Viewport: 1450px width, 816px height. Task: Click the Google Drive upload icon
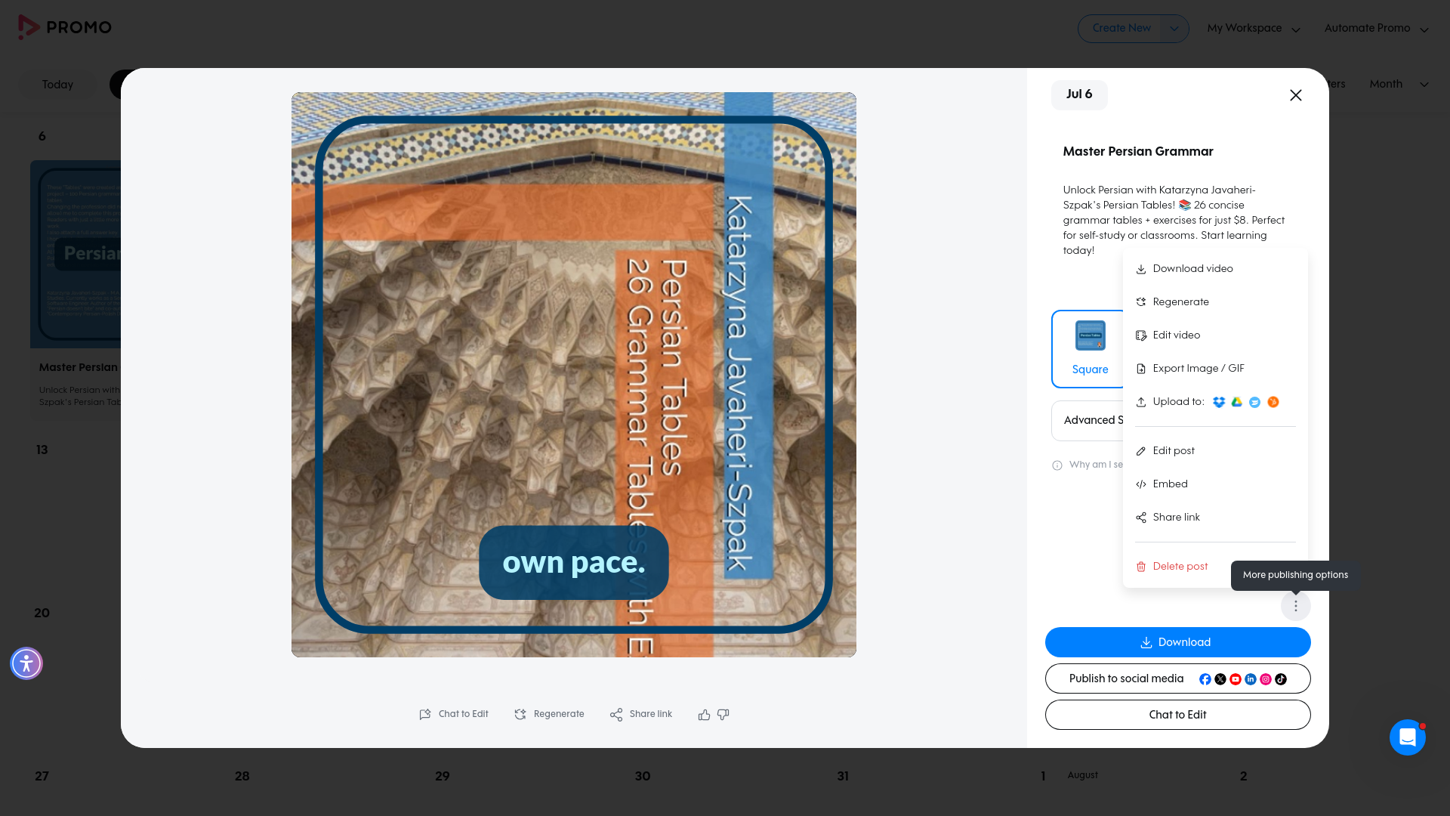1237,402
